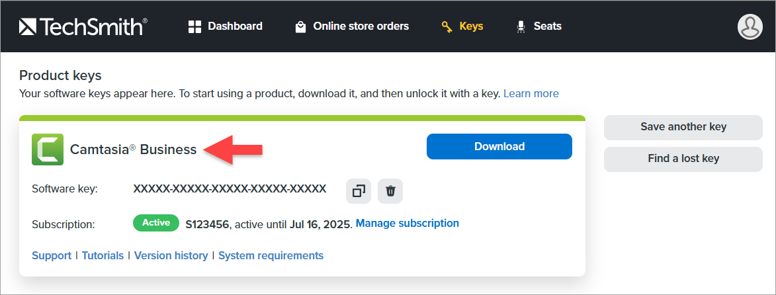Click the Dashboard grid icon
The width and height of the screenshot is (776, 295).
(x=194, y=27)
